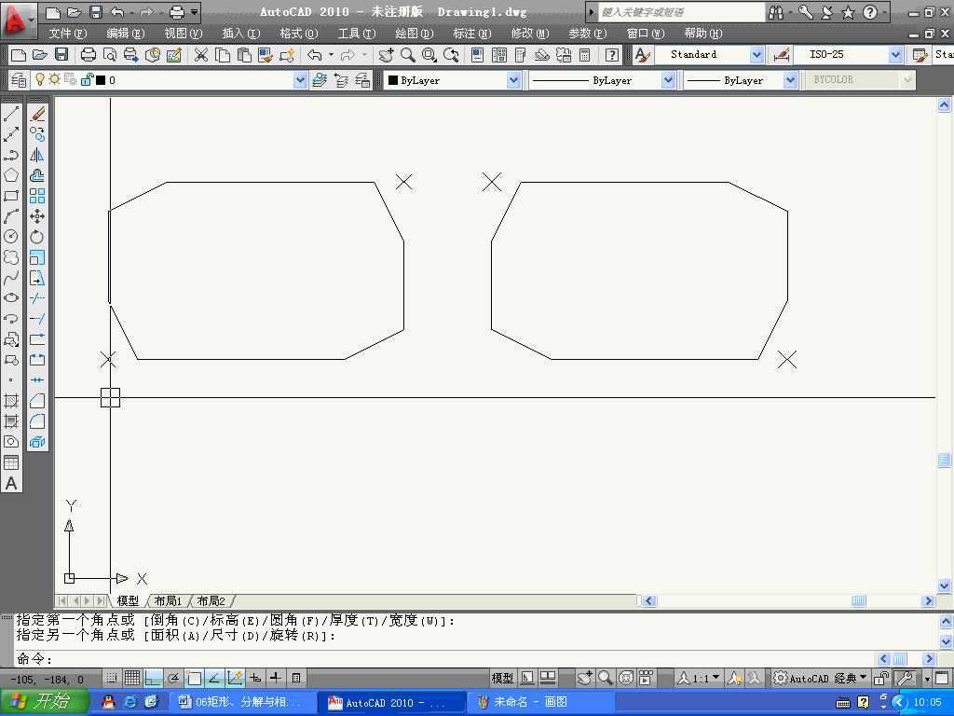954x716 pixels.
Task: Click the 模型 button in status bar
Action: (x=502, y=678)
